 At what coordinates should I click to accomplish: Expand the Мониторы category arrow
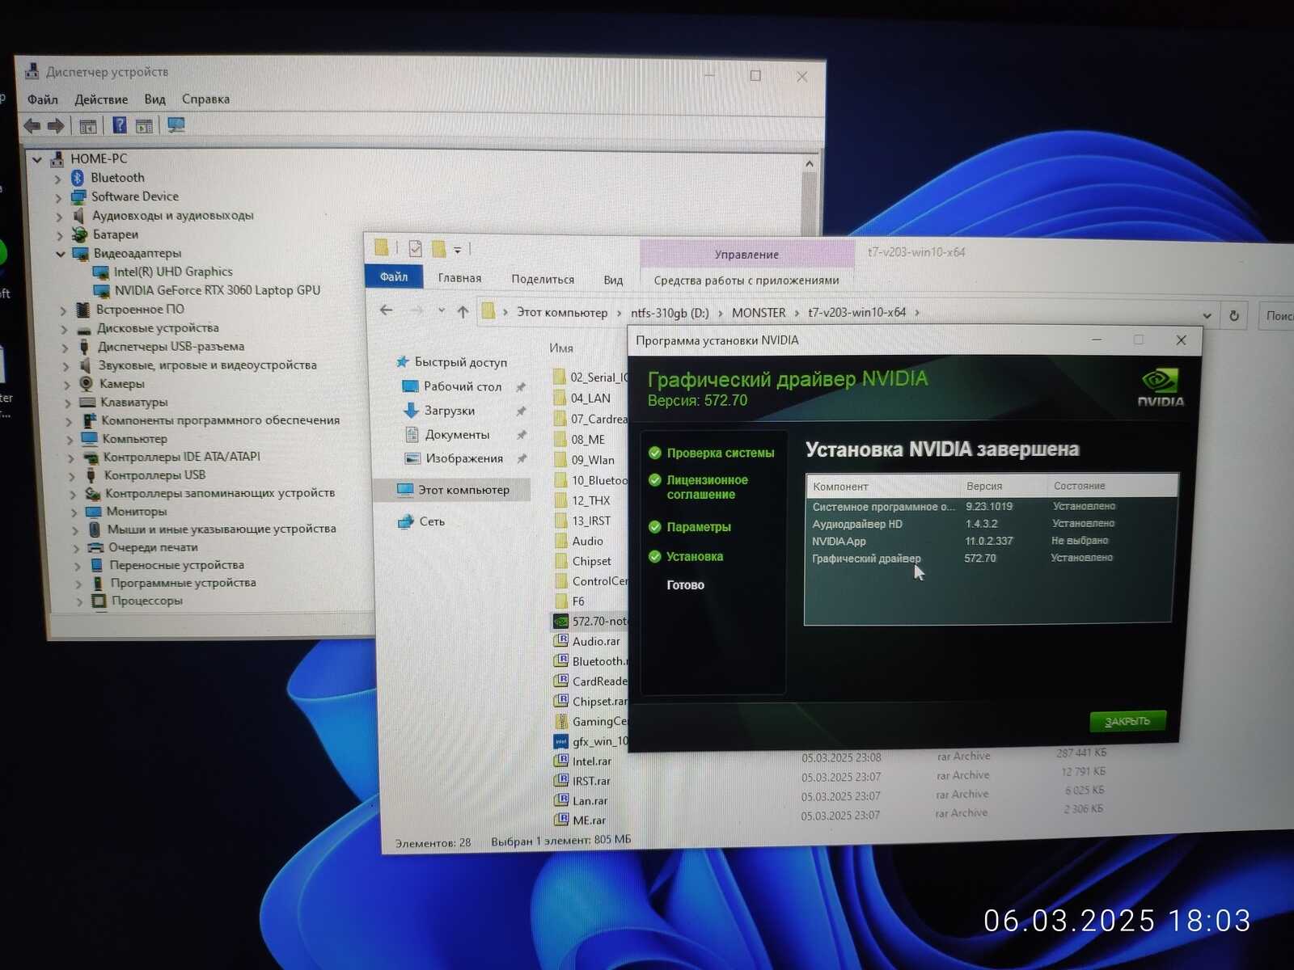point(73,512)
